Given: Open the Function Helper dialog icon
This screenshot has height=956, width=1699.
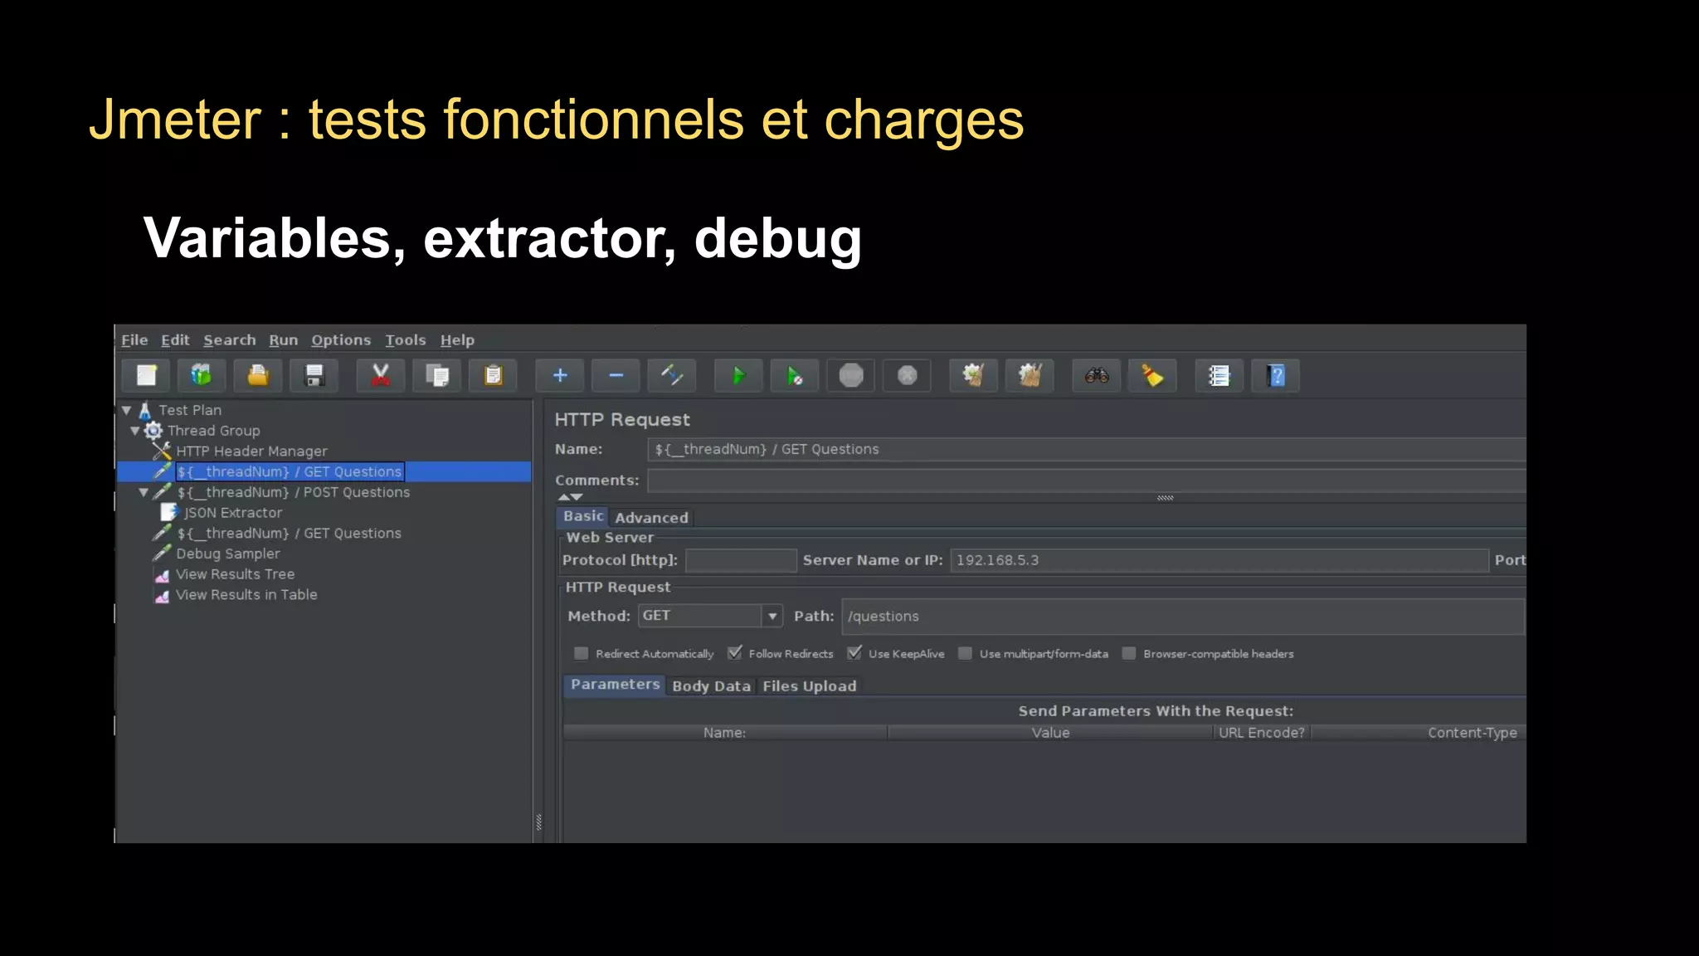Looking at the screenshot, I should pos(1219,376).
